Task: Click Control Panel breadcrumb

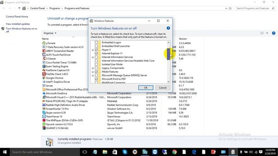Action: pos(37,8)
